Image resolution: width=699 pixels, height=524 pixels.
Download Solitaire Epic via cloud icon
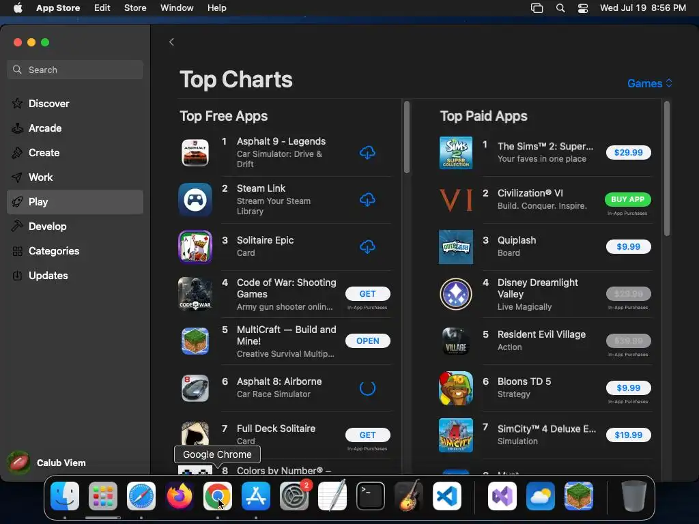click(367, 246)
